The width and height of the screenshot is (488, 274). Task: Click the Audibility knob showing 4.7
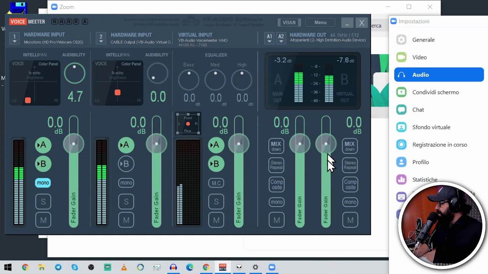(74, 73)
